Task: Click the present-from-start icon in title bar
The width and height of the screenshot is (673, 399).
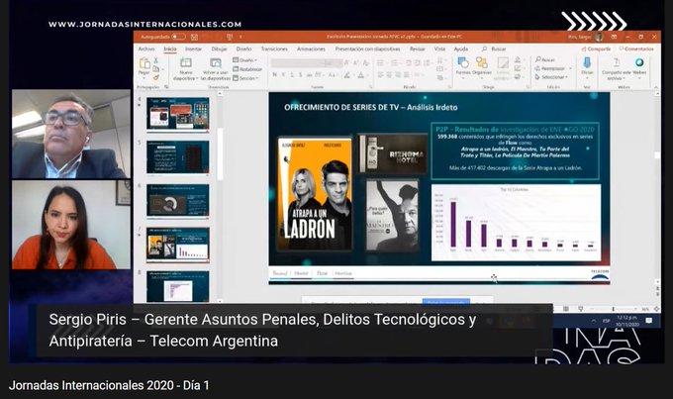Action: click(230, 37)
